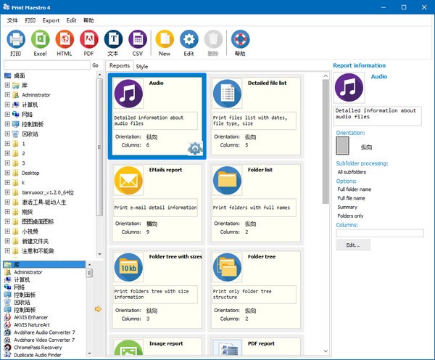
Task: Open help with the 帮助 lifebuoy icon
Action: (x=240, y=39)
